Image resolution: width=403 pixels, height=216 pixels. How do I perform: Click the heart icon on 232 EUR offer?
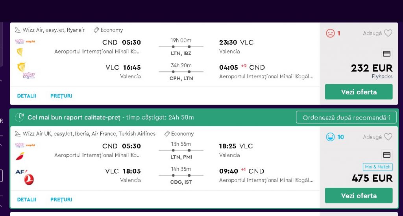coord(388,33)
